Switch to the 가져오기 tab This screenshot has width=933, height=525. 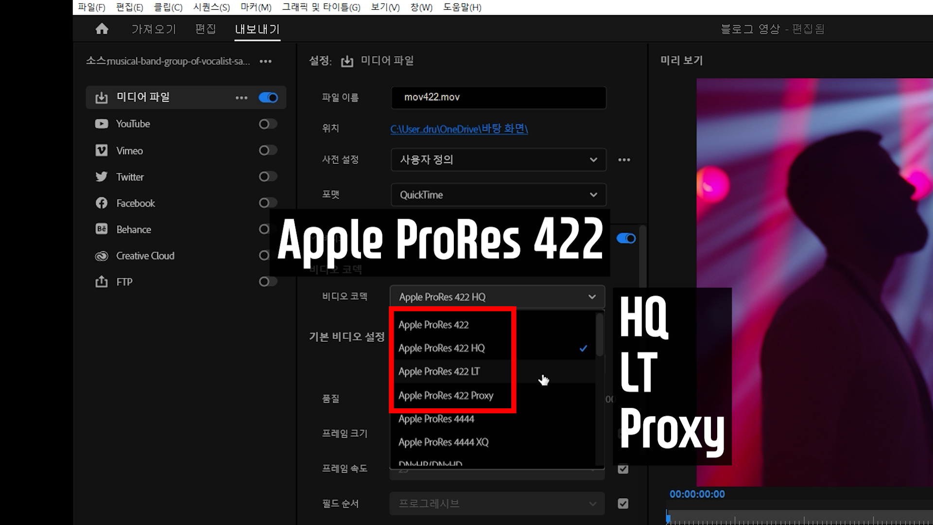(154, 29)
